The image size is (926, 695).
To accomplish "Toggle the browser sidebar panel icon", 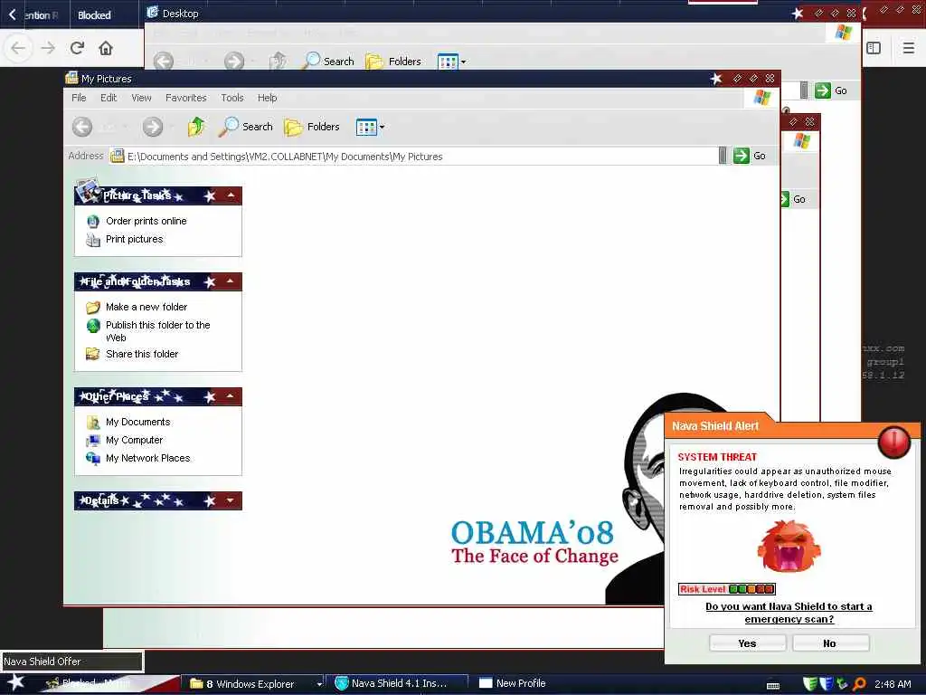I will [874, 48].
